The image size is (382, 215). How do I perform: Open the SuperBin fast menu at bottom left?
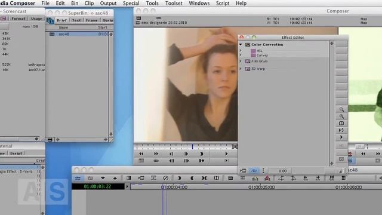coord(50,140)
